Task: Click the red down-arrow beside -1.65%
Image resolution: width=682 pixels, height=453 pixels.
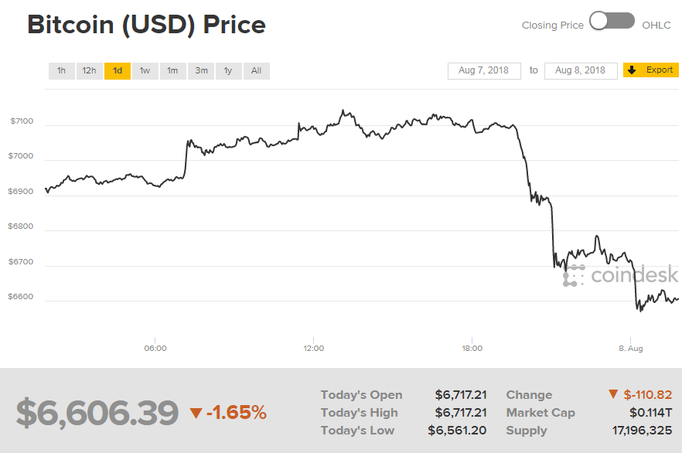Action: pos(196,414)
